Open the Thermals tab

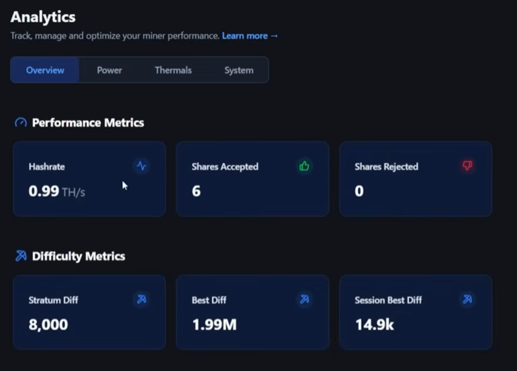[173, 71]
